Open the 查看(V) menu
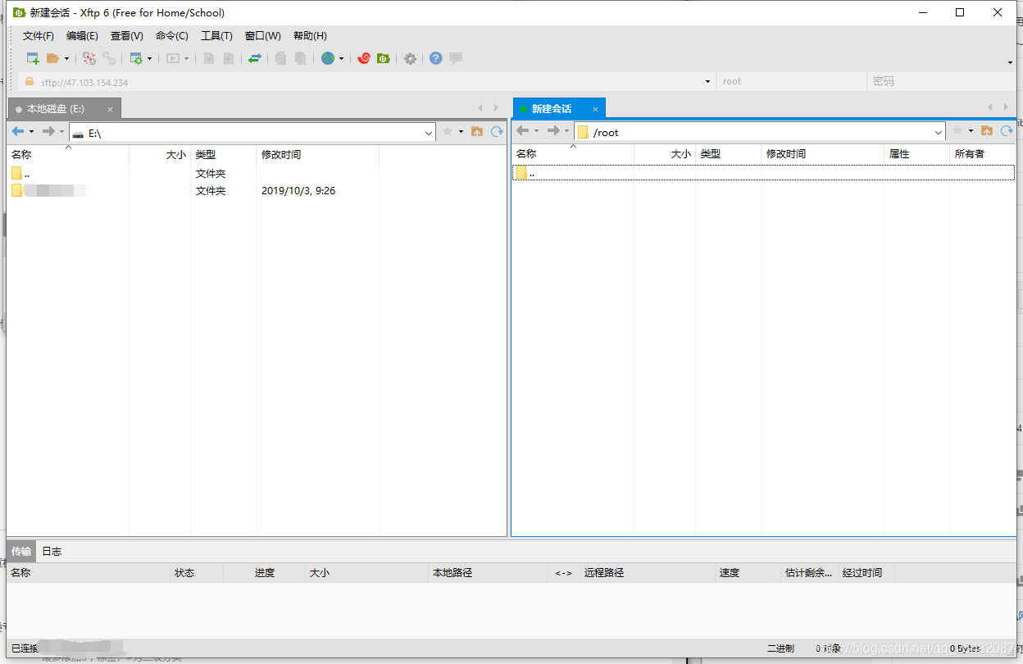Screen dimensions: 1023x664 [x=127, y=36]
